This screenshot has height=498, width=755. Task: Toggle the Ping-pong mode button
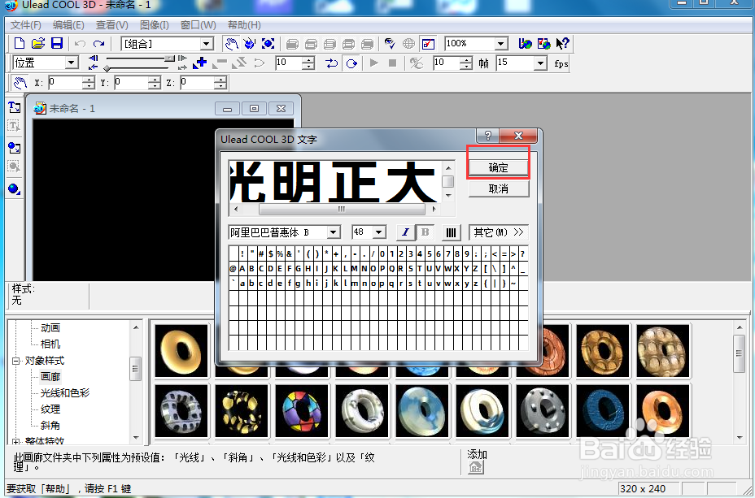331,63
